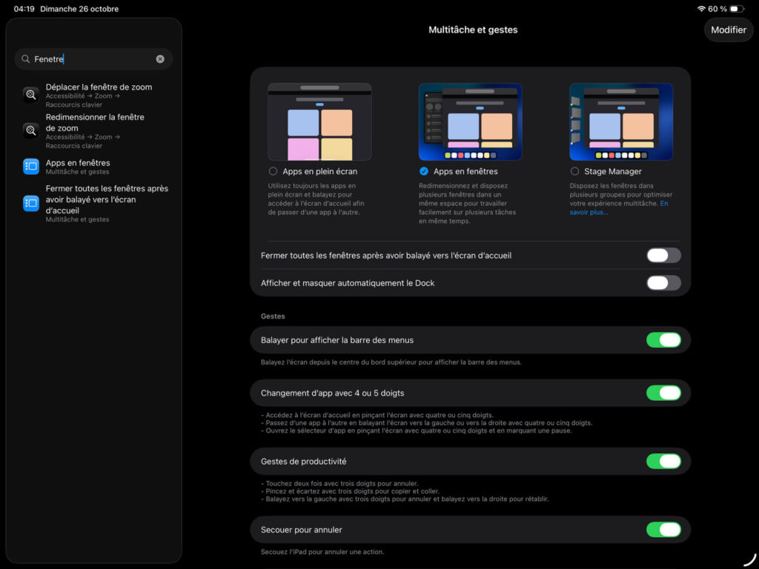Click the blue icon beside Fermer toutes les fenêtres result
The width and height of the screenshot is (759, 569).
pyautogui.click(x=30, y=203)
